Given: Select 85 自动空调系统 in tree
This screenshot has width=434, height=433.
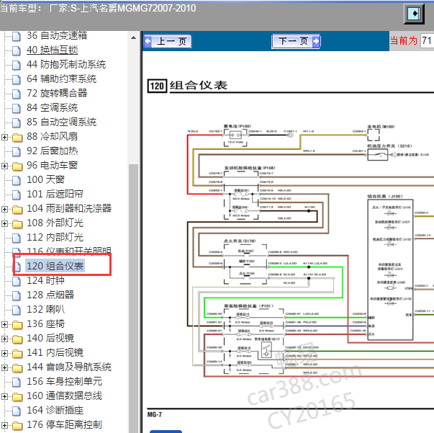Looking at the screenshot, I should tap(61, 122).
